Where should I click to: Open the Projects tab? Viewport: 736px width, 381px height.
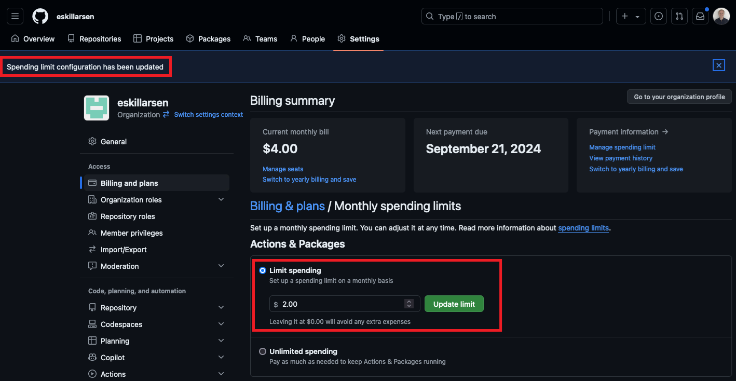click(153, 39)
